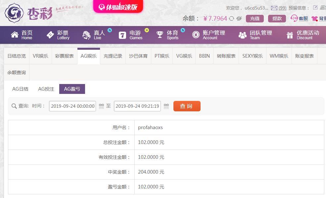326x198 pixels.
Task: Click the Lottery ticket icon
Action: 50,35
